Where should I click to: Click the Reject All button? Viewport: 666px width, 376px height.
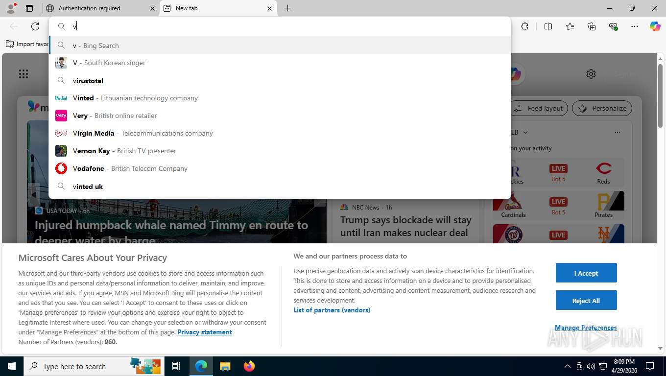[586, 300]
